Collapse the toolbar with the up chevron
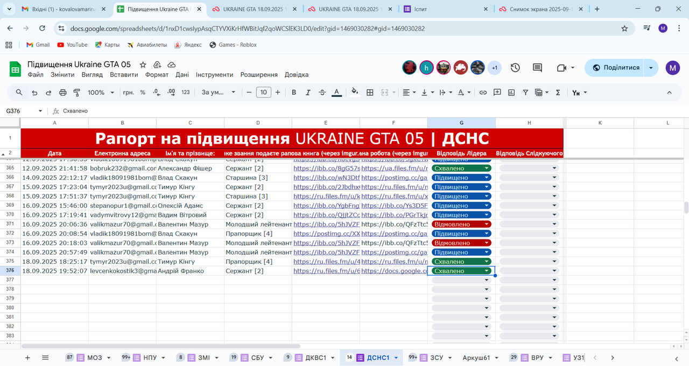Screen dimensions: 689x366 tap(670, 93)
